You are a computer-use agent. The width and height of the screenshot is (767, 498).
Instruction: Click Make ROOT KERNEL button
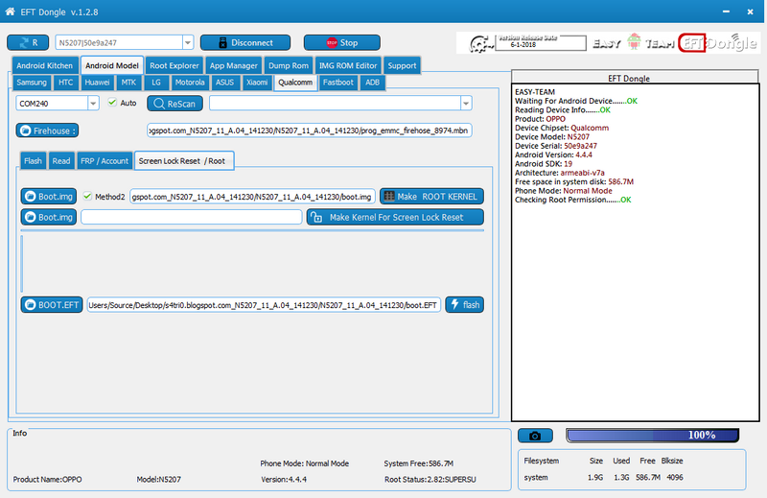click(431, 197)
